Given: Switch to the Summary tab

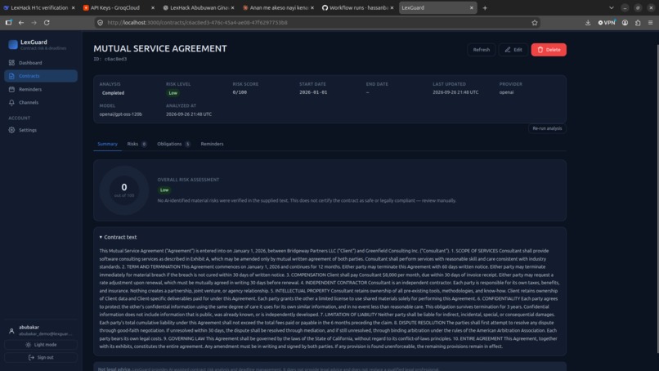Looking at the screenshot, I should click(x=108, y=144).
